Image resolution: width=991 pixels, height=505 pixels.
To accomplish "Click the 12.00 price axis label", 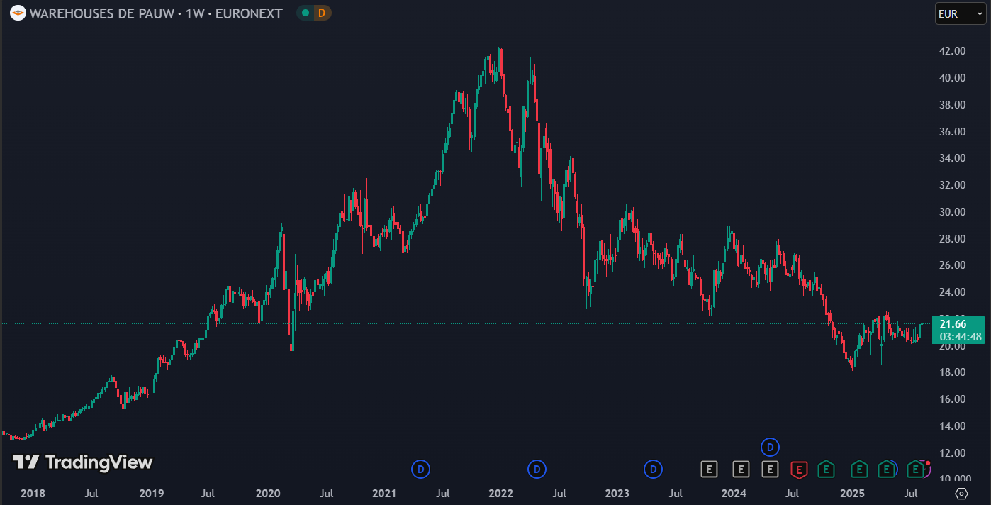I will point(952,453).
